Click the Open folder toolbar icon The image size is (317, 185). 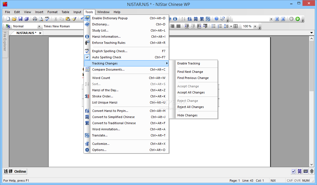(14, 19)
